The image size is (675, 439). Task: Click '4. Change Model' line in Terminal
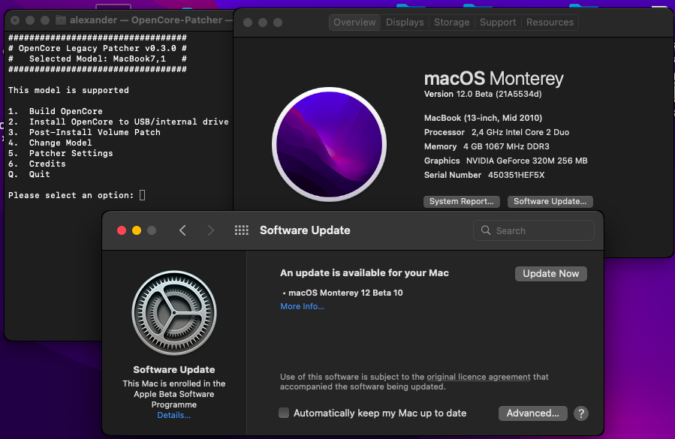coord(50,143)
